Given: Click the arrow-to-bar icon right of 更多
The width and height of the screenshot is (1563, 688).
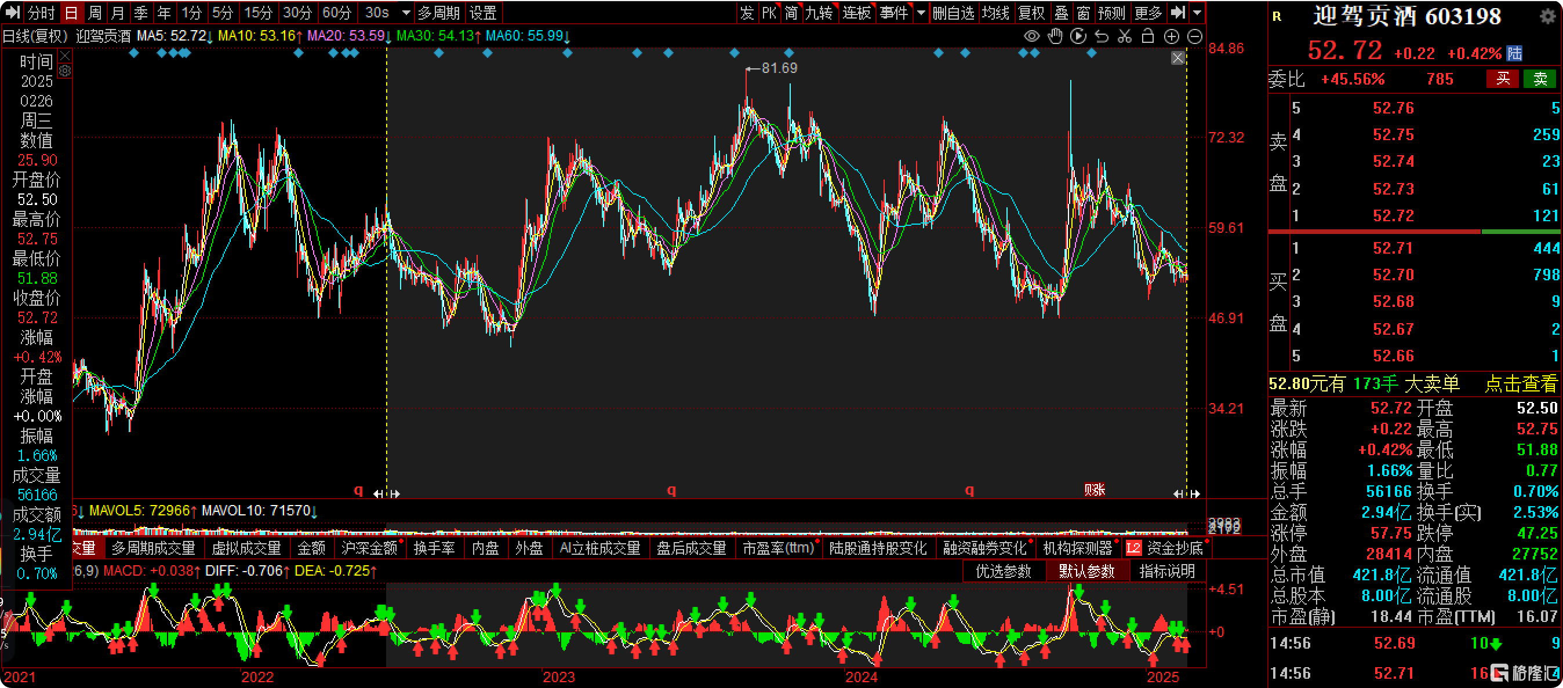Looking at the screenshot, I should [1177, 12].
